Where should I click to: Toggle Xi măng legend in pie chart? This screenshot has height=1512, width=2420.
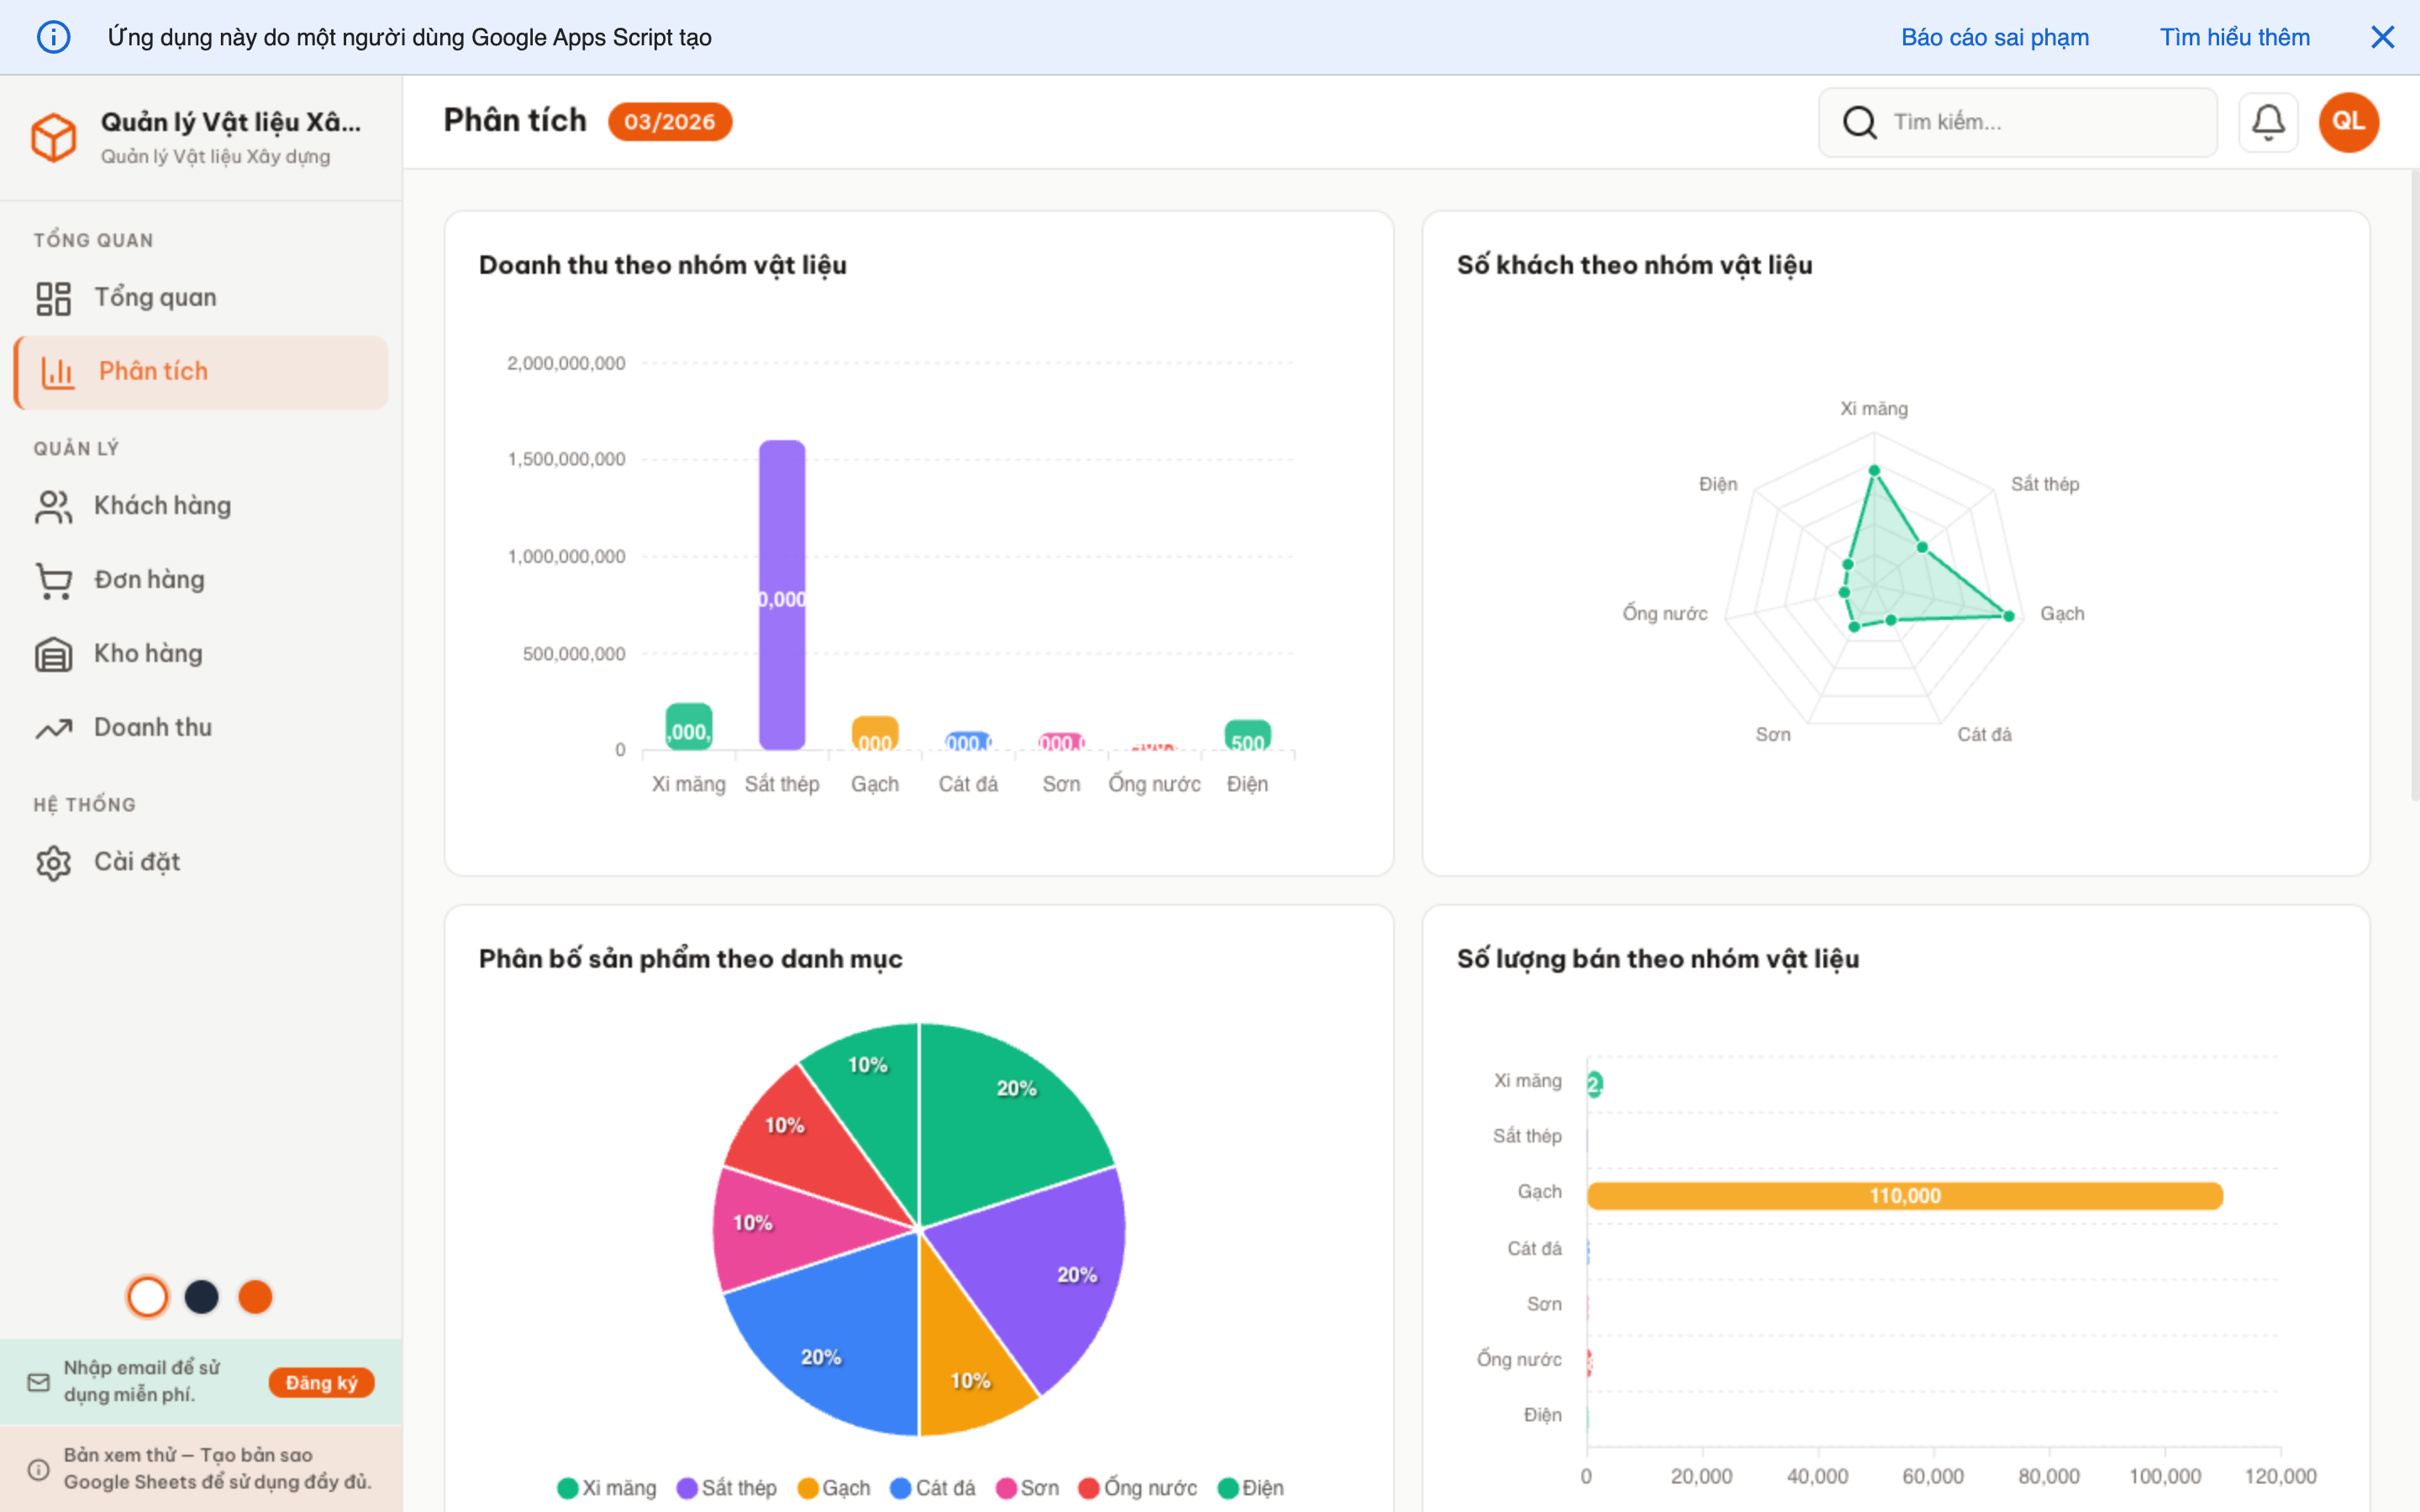[x=607, y=1487]
